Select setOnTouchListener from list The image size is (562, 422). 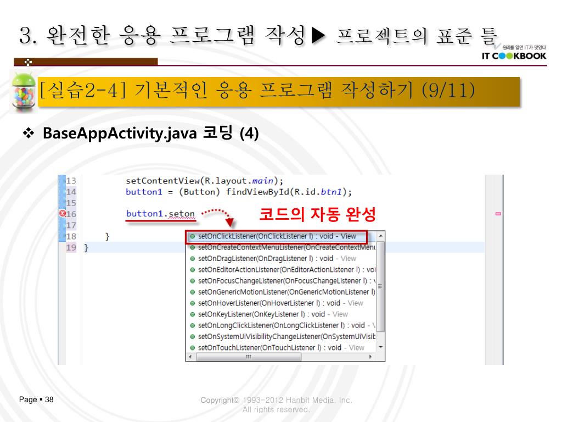[282, 347]
